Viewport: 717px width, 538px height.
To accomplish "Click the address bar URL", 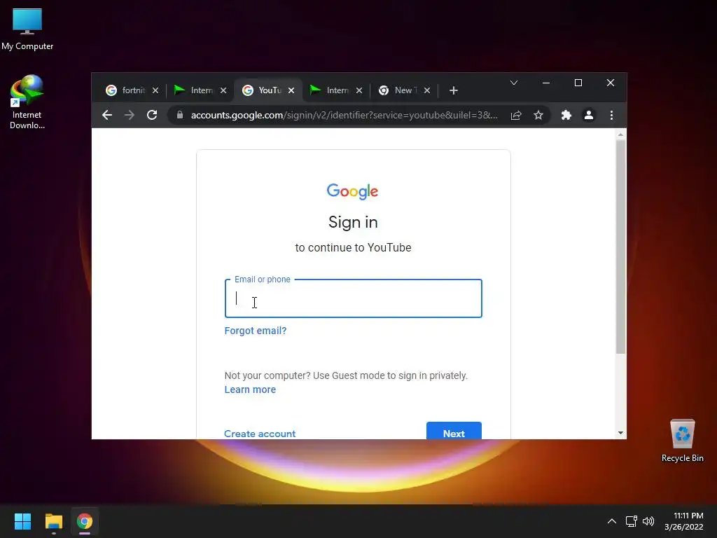I will [x=344, y=116].
